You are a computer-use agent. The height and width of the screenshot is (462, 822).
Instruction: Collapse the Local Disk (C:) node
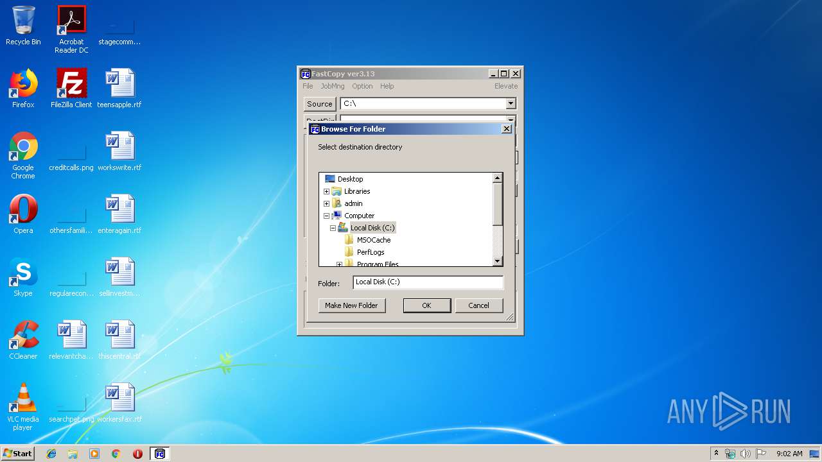tap(333, 228)
